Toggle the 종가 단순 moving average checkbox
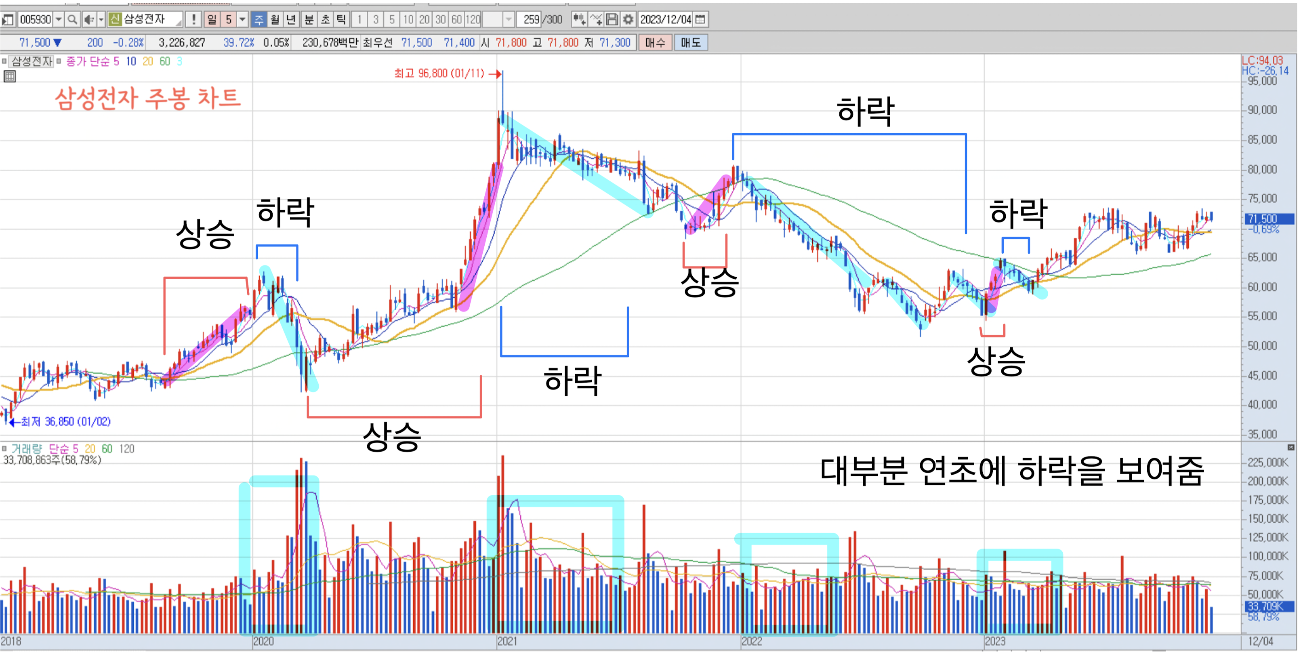The width and height of the screenshot is (1299, 652). click(59, 61)
